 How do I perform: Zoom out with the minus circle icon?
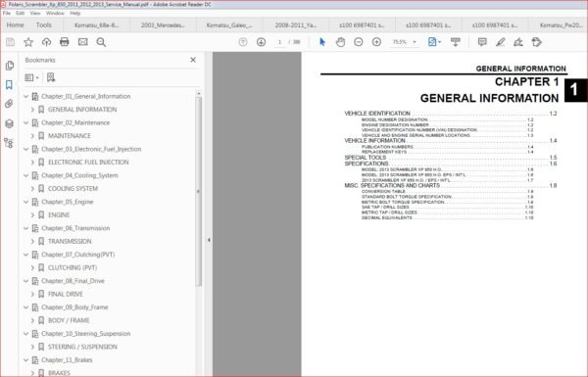[x=359, y=42]
